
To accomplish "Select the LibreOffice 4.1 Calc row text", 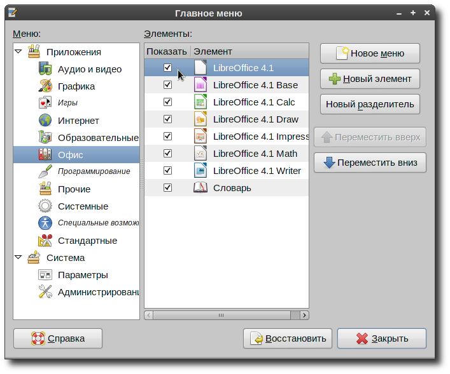I will 254,102.
